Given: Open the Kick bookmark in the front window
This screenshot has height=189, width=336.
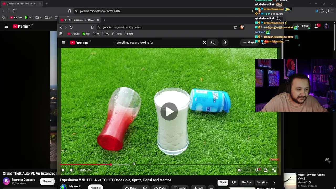Looking at the screenshot, I should pos(86,34).
